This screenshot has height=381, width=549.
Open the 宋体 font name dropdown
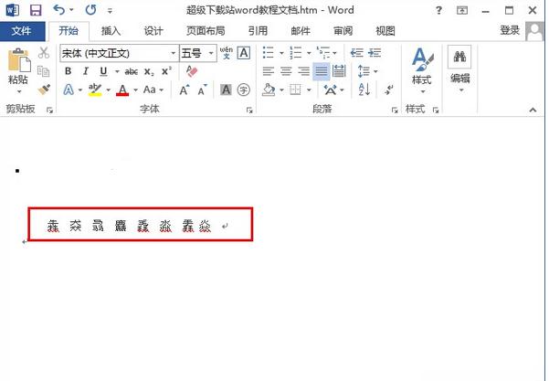pos(174,54)
